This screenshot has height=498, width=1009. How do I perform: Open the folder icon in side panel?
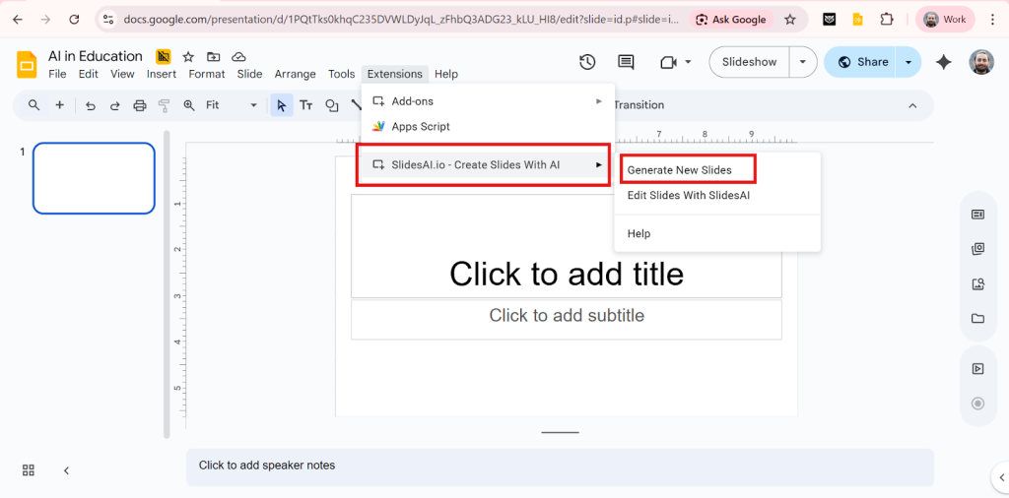click(977, 318)
